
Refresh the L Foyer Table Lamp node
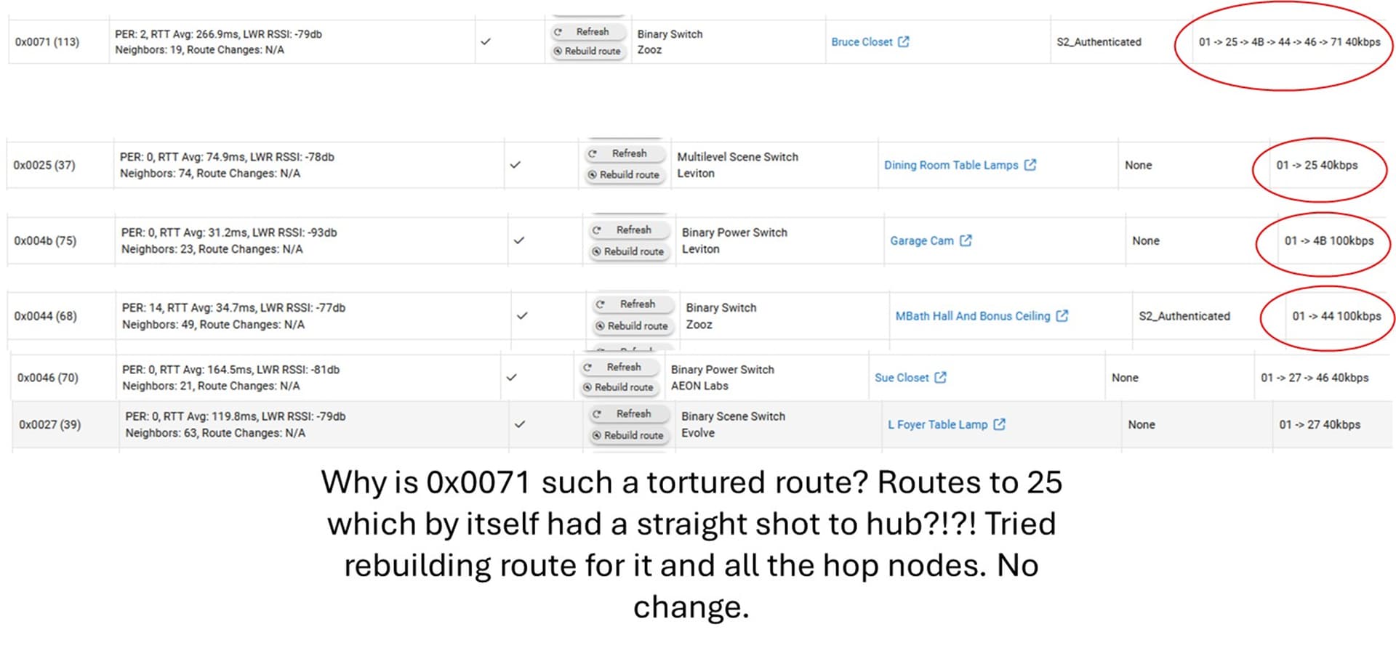[629, 414]
